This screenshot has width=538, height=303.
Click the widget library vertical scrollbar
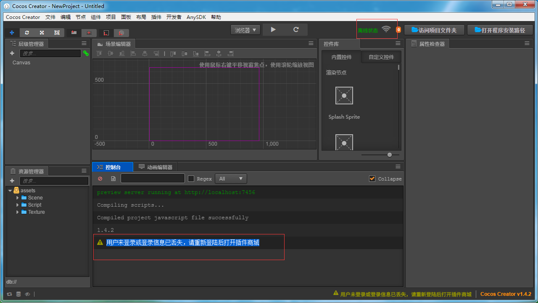[x=399, y=67]
